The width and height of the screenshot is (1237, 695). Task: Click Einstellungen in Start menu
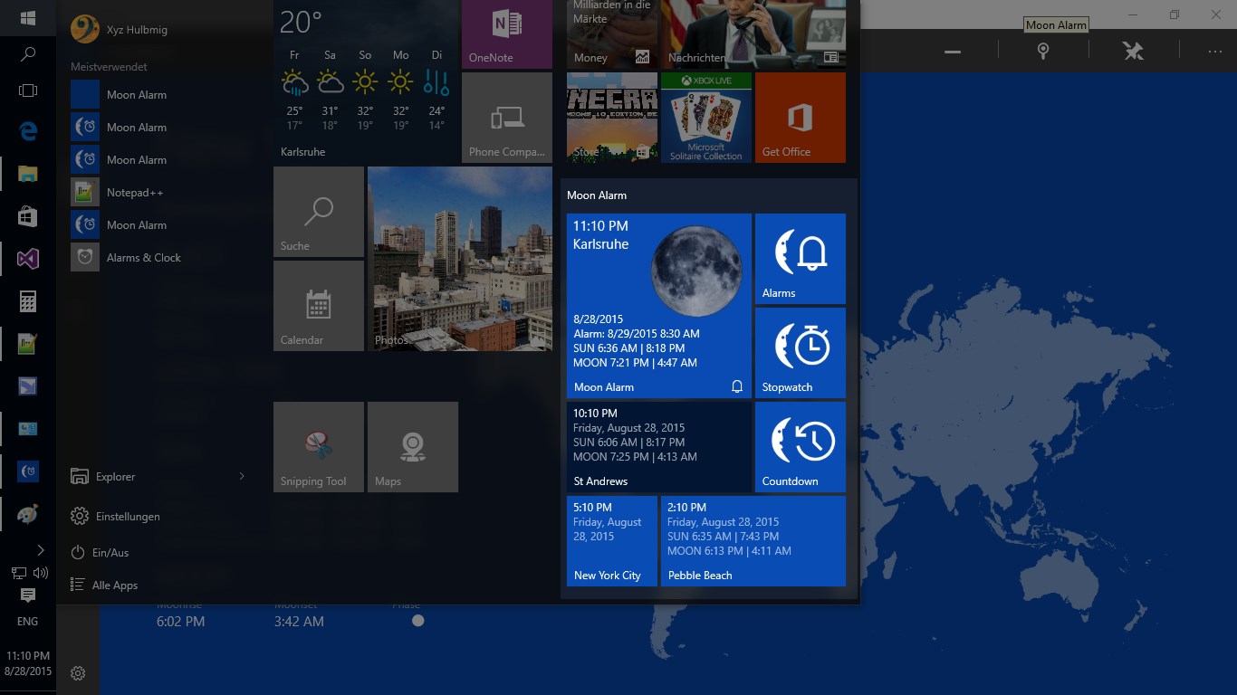coord(127,517)
